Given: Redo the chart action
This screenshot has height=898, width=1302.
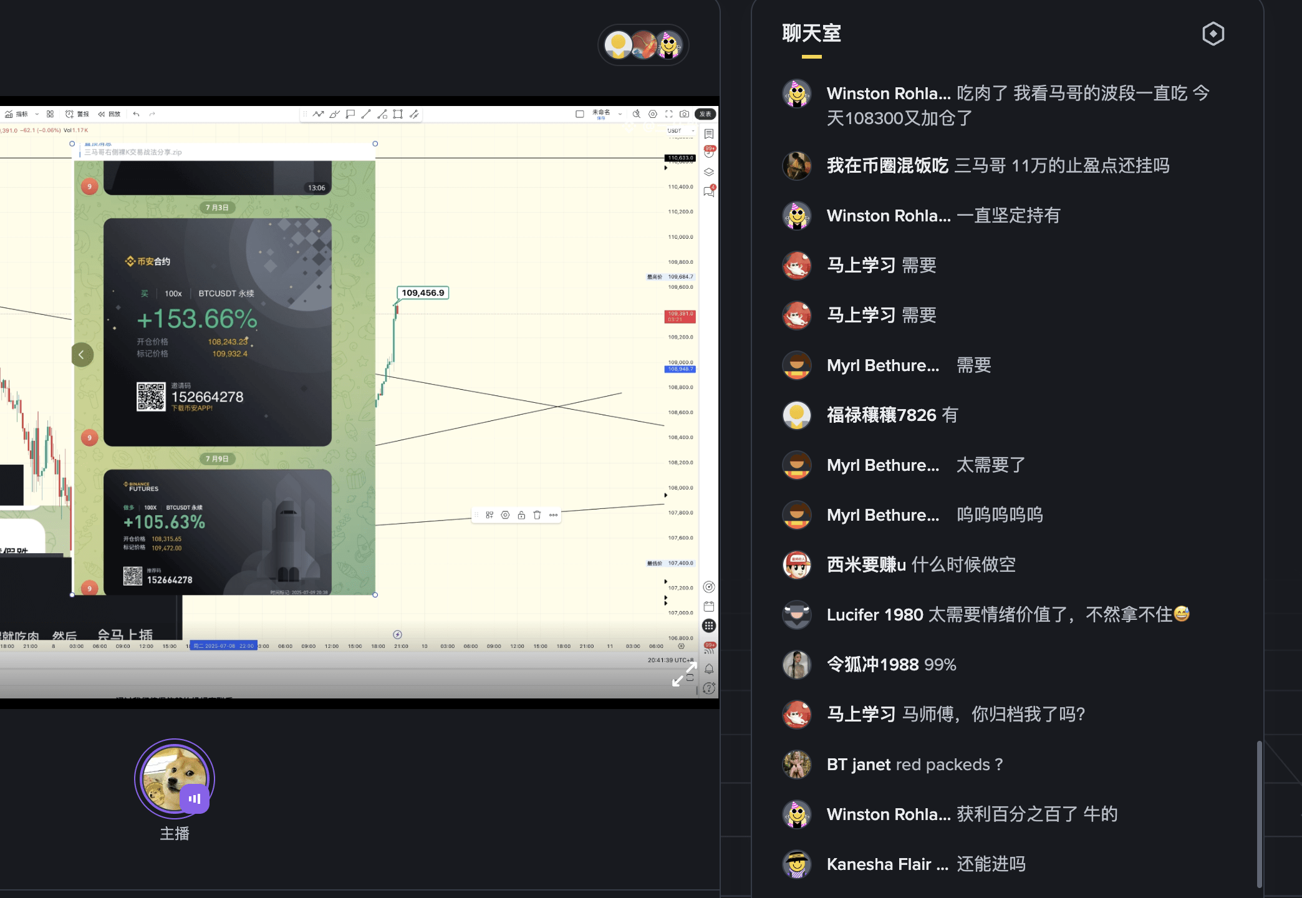Looking at the screenshot, I should click(x=152, y=114).
